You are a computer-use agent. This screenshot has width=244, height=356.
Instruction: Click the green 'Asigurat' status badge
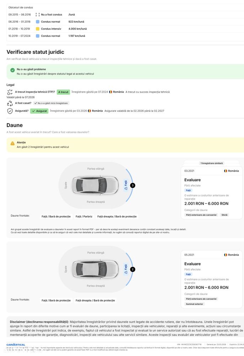[x=39, y=111]
